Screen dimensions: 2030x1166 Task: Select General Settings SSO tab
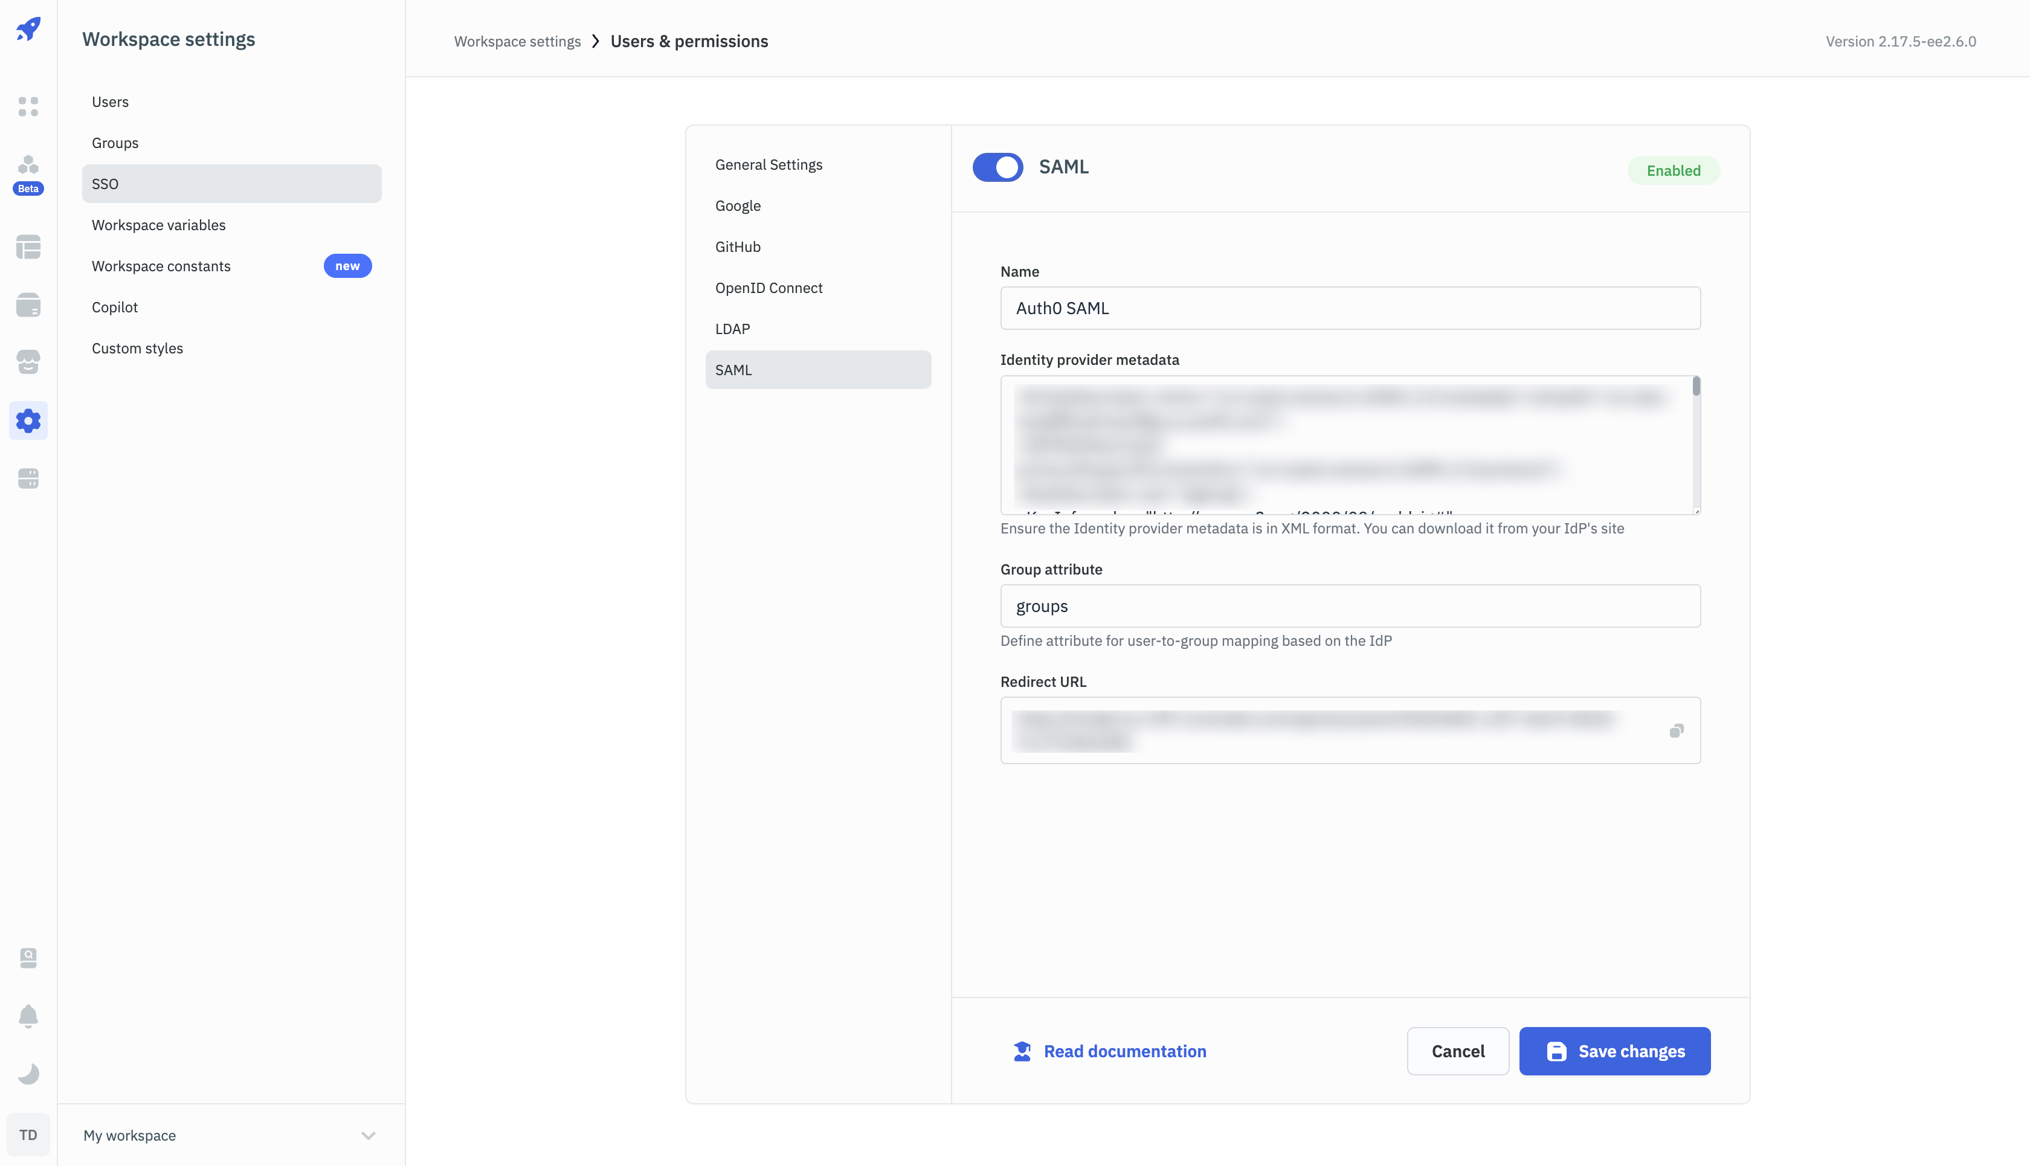tap(768, 164)
